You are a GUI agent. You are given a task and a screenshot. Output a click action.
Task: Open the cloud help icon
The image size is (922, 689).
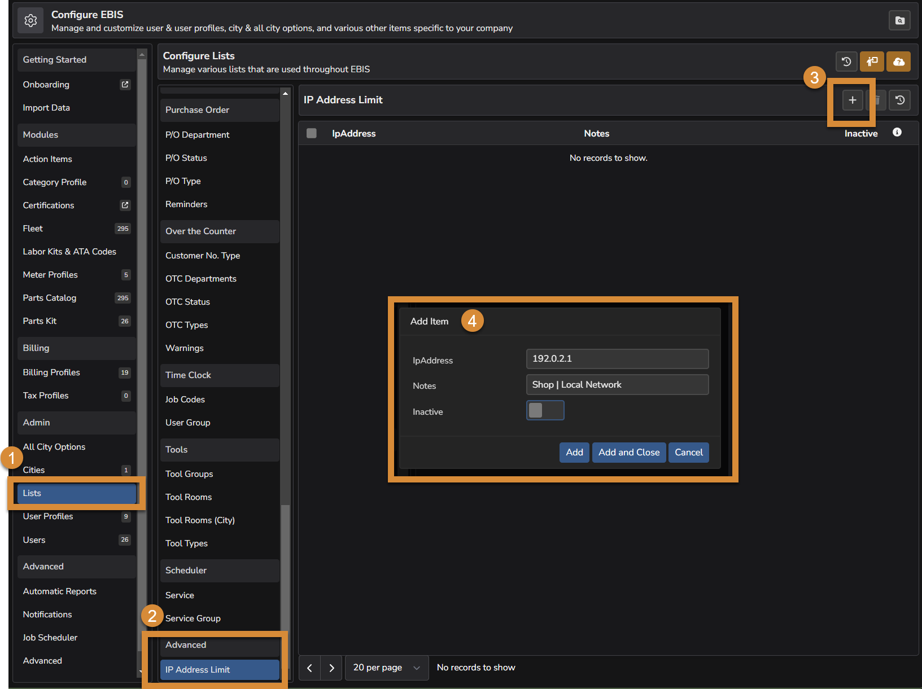[898, 62]
